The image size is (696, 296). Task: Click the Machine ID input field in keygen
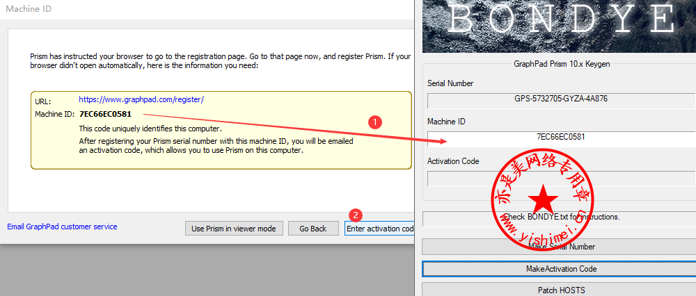click(561, 139)
